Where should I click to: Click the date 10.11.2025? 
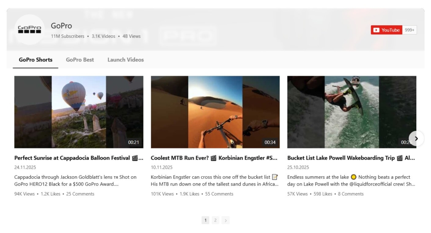[x=162, y=167]
